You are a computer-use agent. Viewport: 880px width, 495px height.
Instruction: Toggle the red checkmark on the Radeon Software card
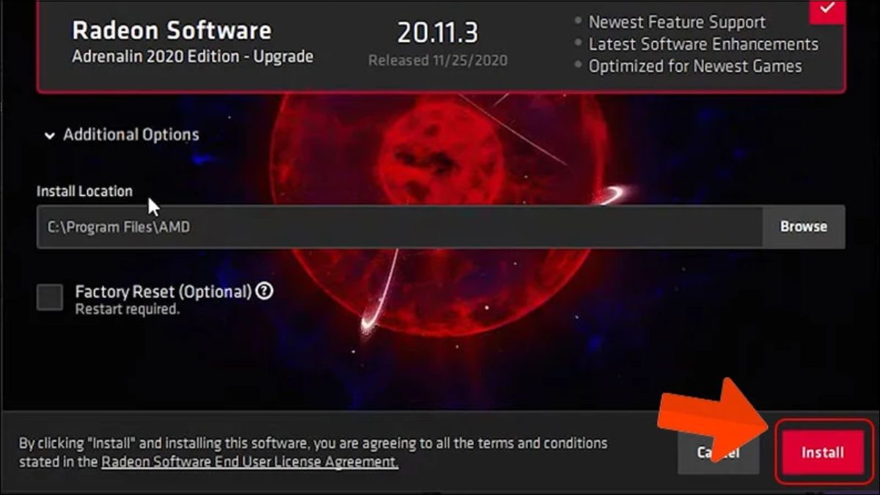tap(827, 9)
